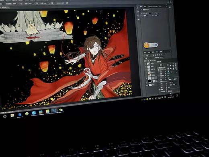Image resolution: width=209 pixels, height=157 pixels.
Task: Launch Microsoft Edge from the taskbar
Action: pos(20,115)
